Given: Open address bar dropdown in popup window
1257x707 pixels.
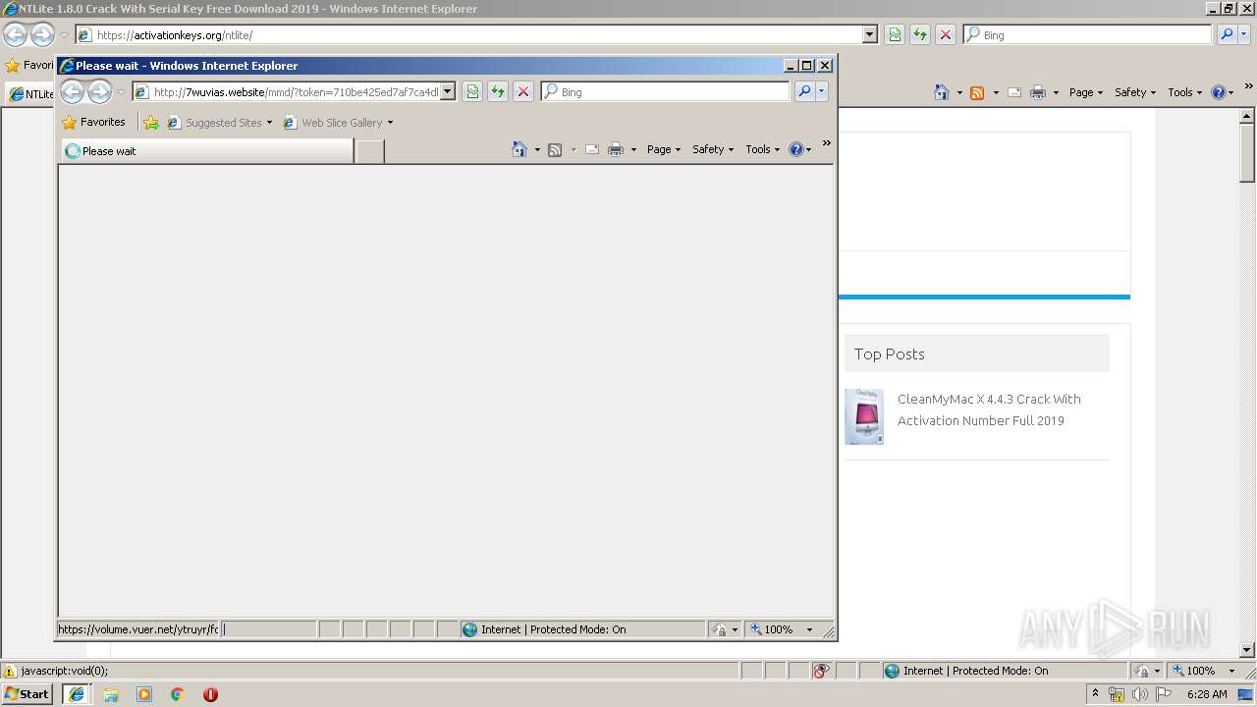Looking at the screenshot, I should click(448, 91).
